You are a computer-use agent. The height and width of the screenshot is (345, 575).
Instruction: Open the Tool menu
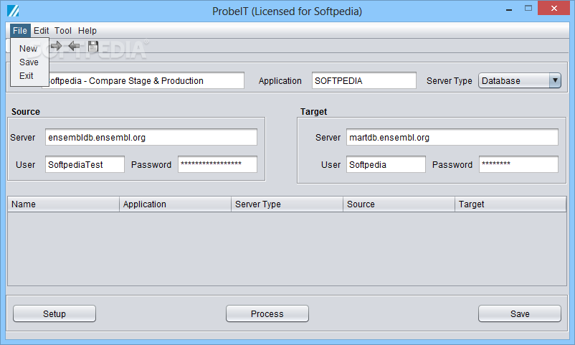click(x=63, y=30)
